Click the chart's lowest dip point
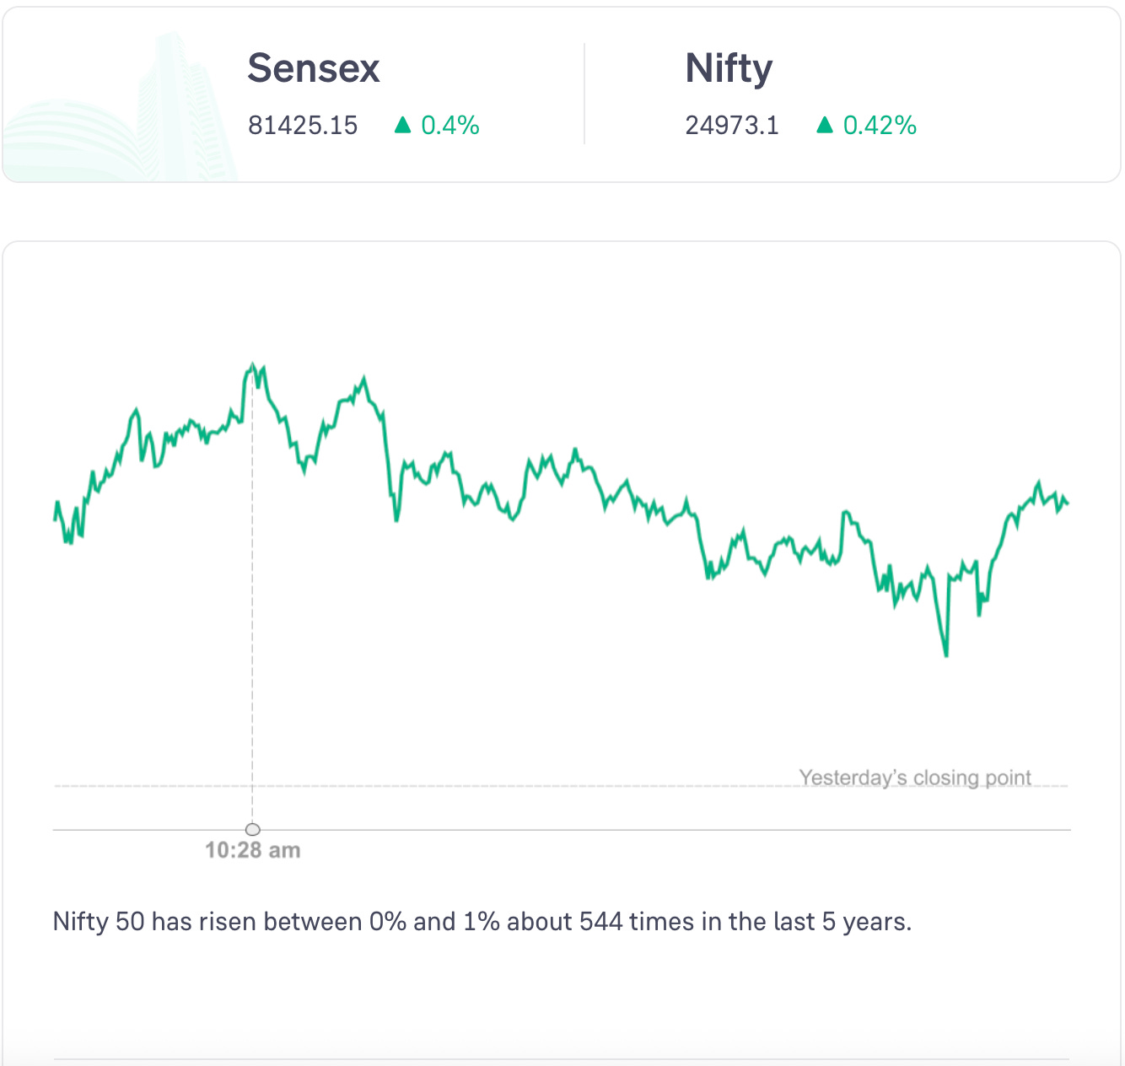This screenshot has width=1125, height=1066. (x=946, y=654)
